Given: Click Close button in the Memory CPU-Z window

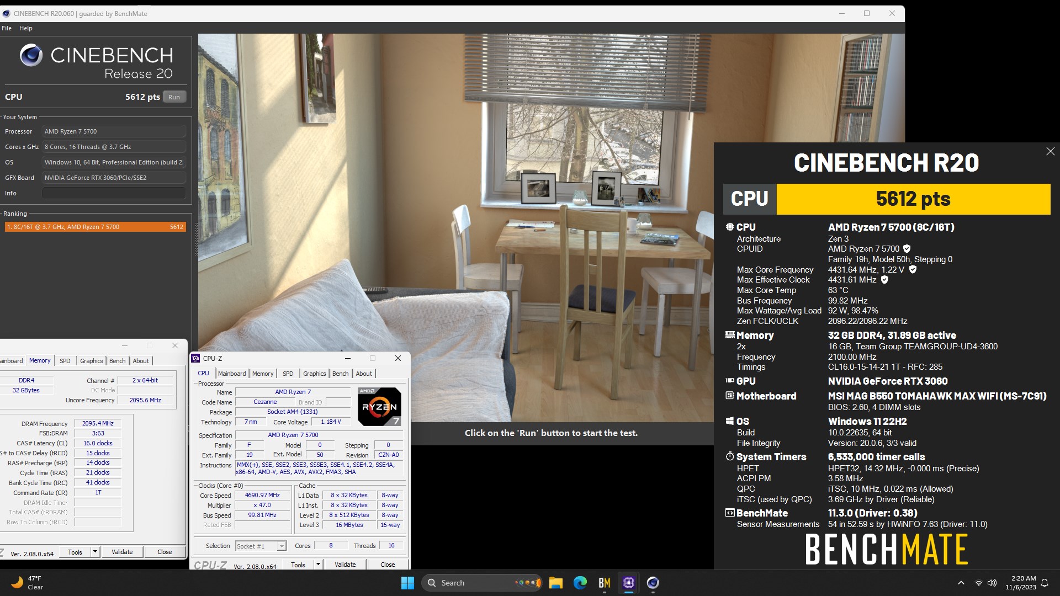Looking at the screenshot, I should (165, 552).
